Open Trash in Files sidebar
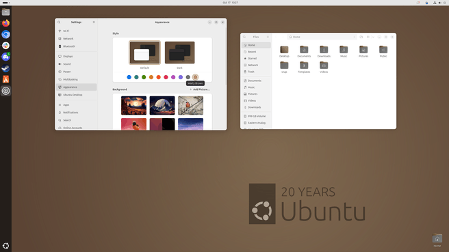The height and width of the screenshot is (252, 449). (x=256, y=72)
